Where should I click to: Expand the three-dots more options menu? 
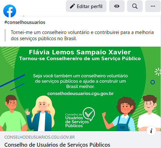pos(153,6)
